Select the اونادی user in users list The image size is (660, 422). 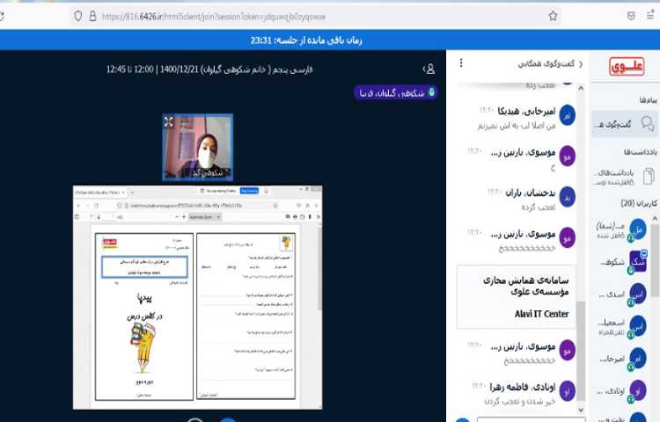click(621, 391)
